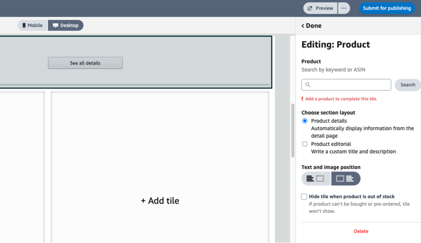Click See all details button
Viewport: 421px width, 243px height.
(x=86, y=63)
